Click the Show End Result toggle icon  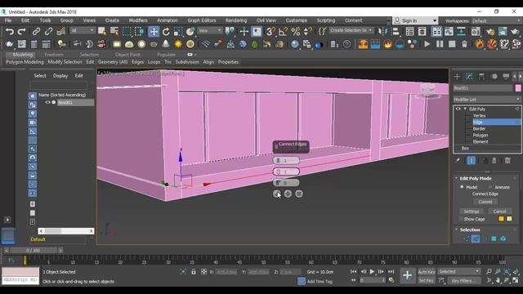471,161
